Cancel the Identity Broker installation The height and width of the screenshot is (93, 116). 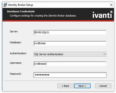click(x=103, y=86)
